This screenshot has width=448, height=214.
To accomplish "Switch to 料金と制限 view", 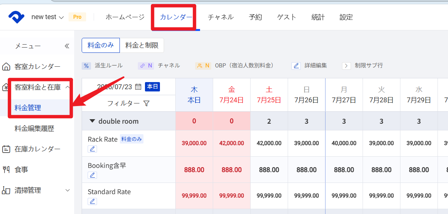I will [x=142, y=45].
